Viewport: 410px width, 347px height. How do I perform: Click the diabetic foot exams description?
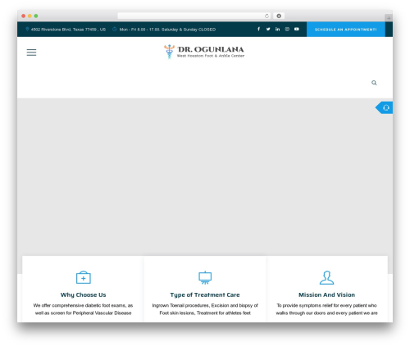pyautogui.click(x=84, y=309)
